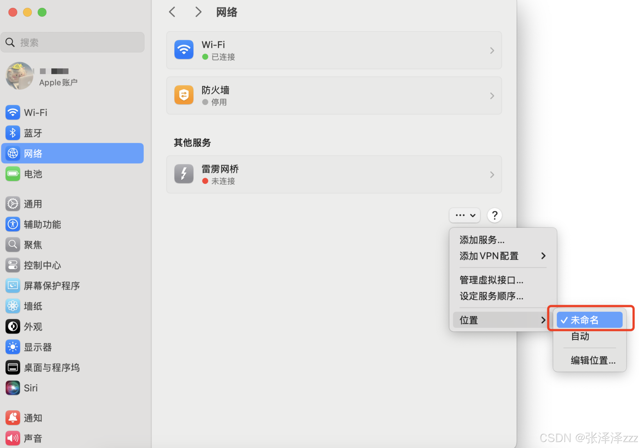Open Displays settings icon
Image resolution: width=639 pixels, height=448 pixels.
tap(13, 347)
